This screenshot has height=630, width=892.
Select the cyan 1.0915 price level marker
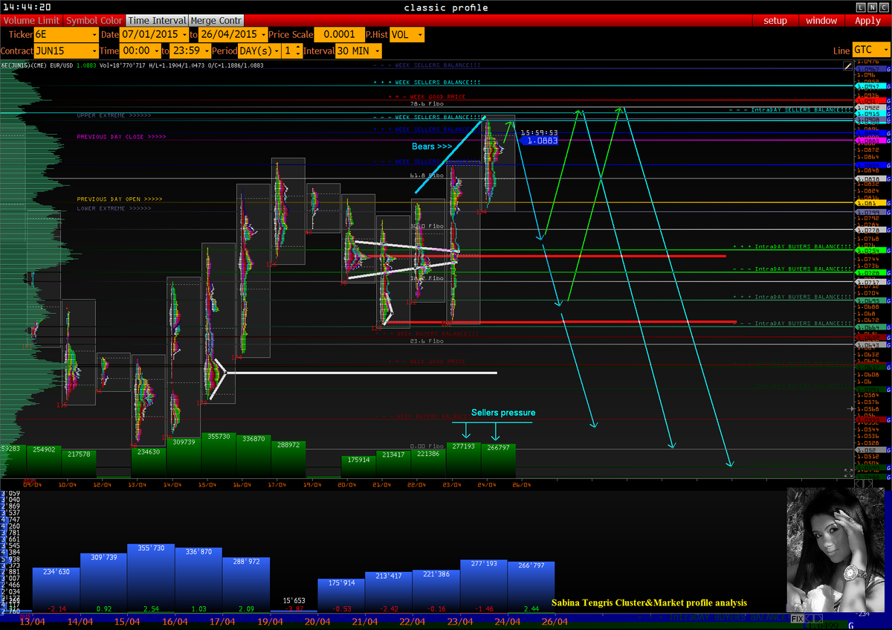(869, 114)
